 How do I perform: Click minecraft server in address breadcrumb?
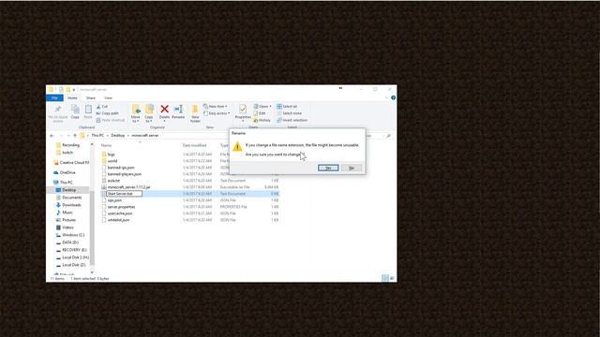pyautogui.click(x=145, y=136)
